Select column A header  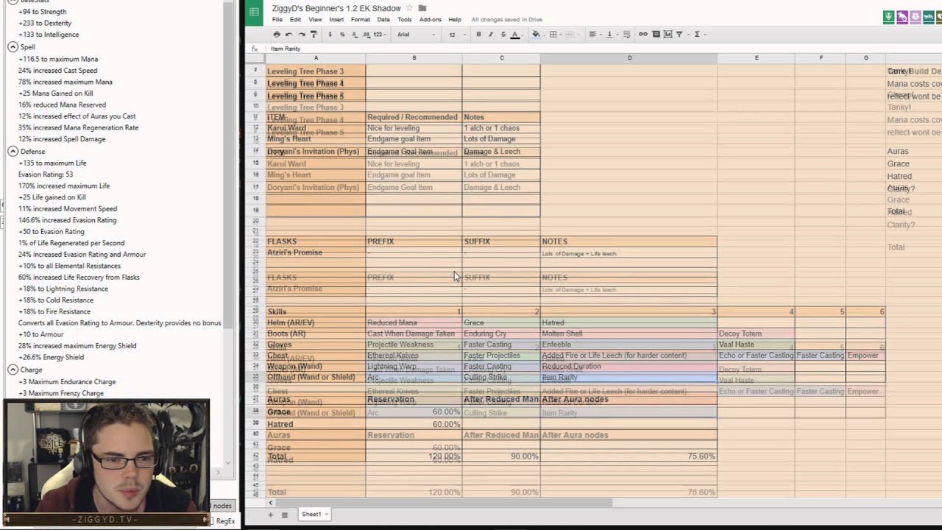316,58
